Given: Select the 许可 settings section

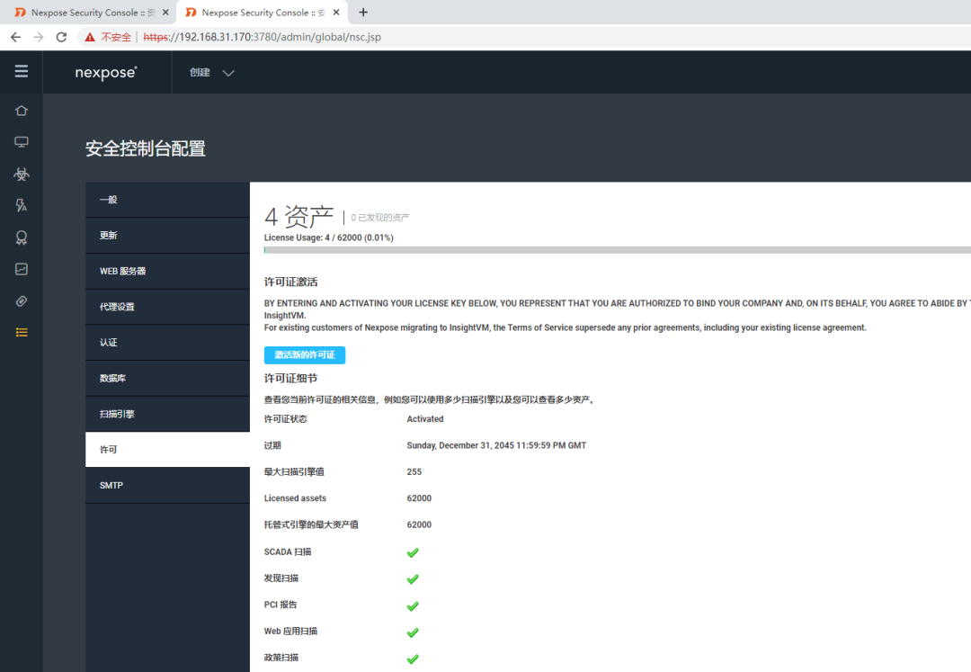Looking at the screenshot, I should point(167,450).
